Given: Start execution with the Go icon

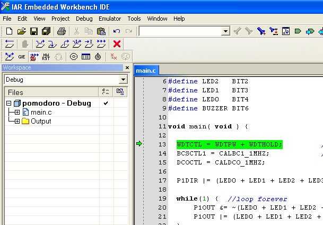Looking at the screenshot, I should 101,44.
